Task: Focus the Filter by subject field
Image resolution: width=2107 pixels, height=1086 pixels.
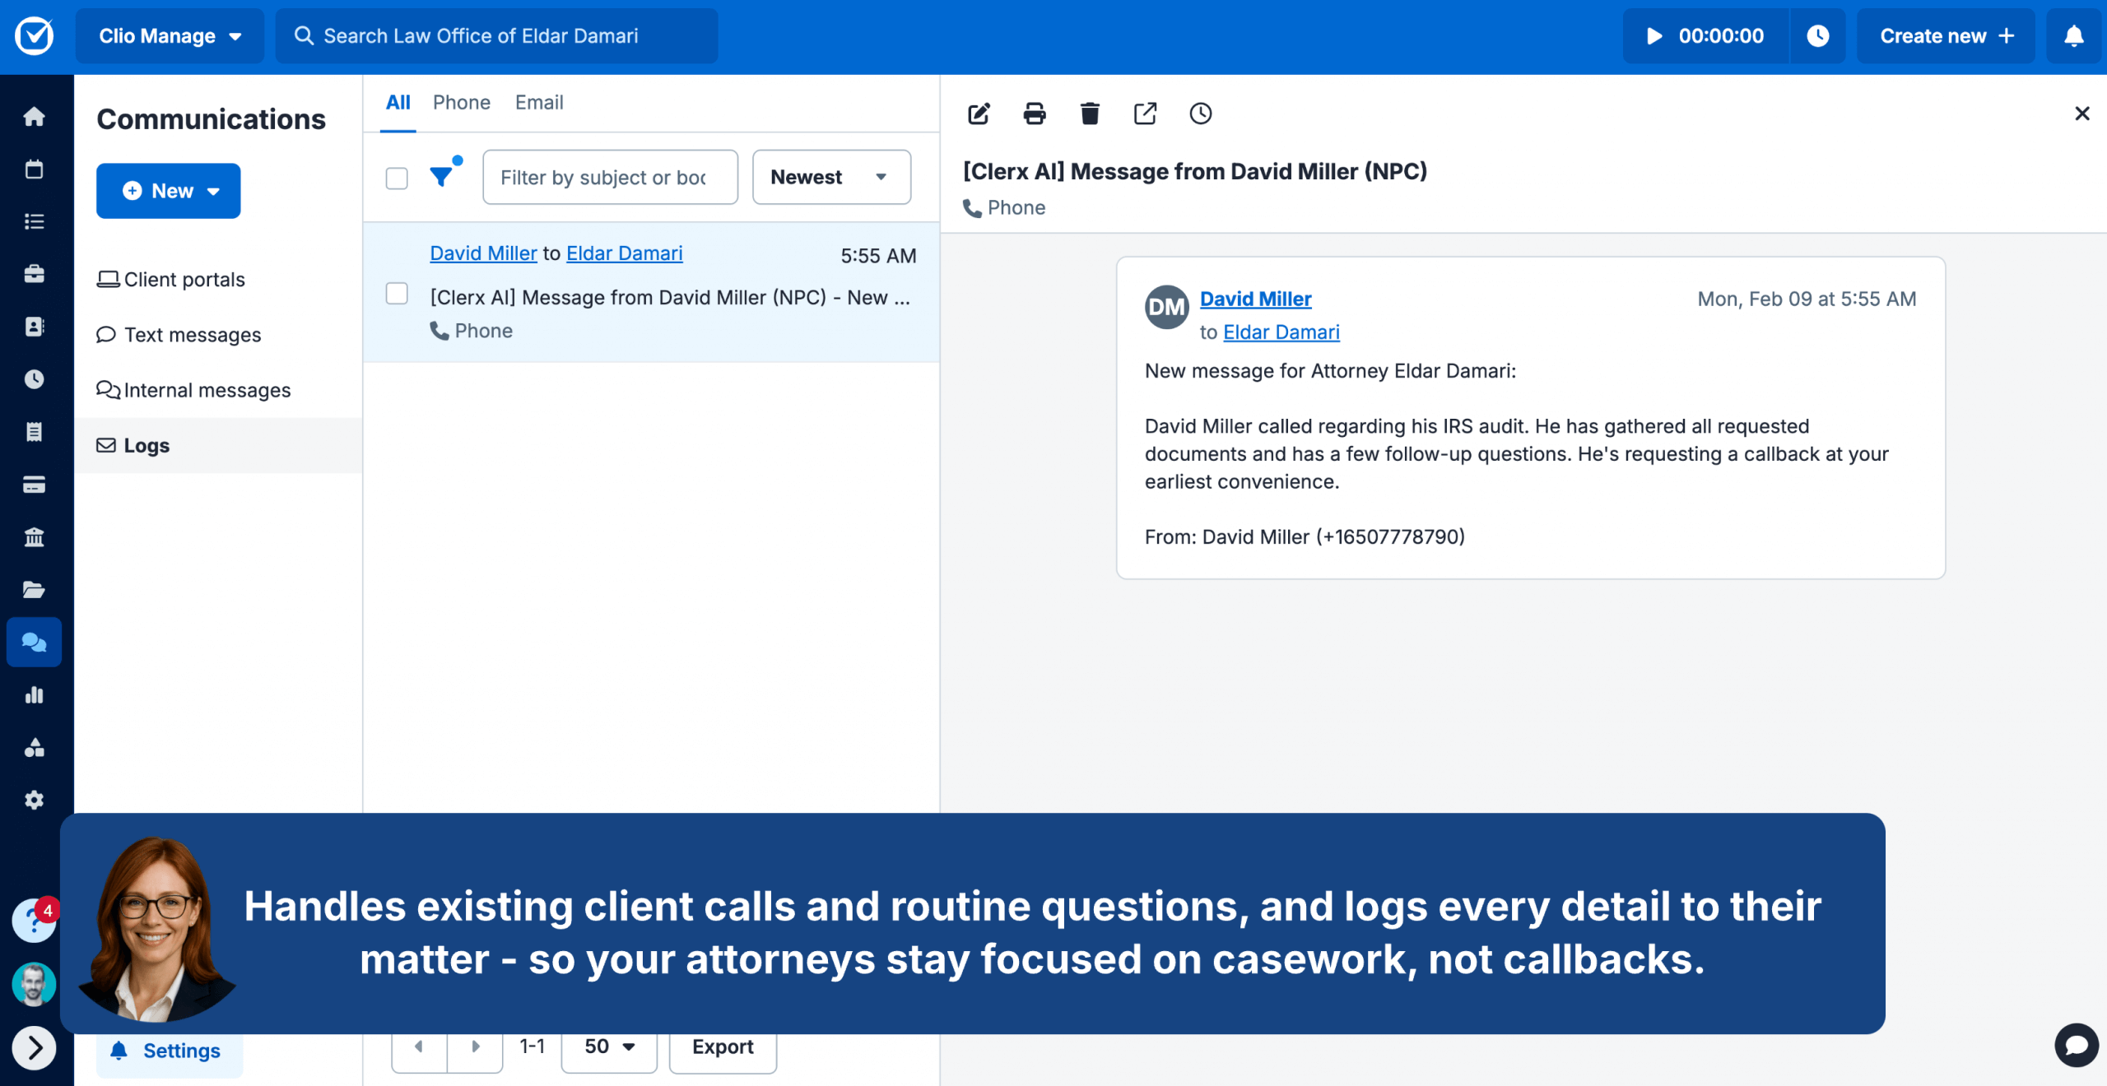Action: click(x=609, y=178)
